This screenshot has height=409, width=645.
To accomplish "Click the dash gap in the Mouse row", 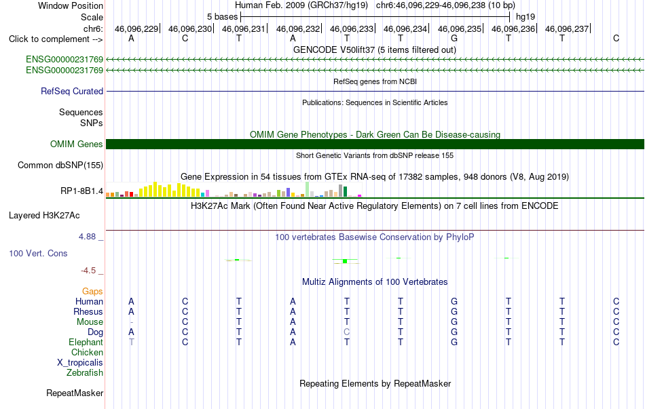I will pyautogui.click(x=131, y=322).
